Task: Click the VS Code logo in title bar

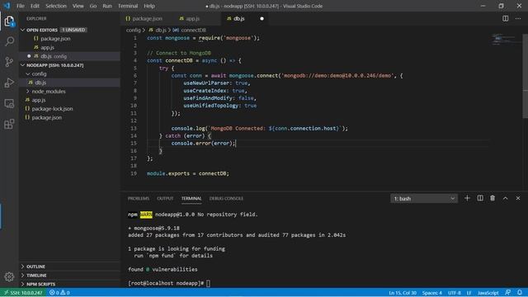Action: click(x=7, y=6)
